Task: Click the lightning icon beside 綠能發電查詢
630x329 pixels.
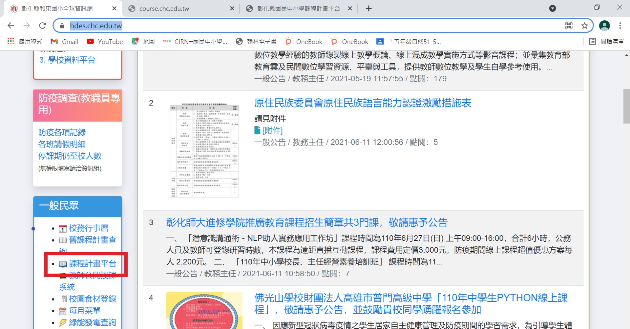Action: pyautogui.click(x=63, y=323)
